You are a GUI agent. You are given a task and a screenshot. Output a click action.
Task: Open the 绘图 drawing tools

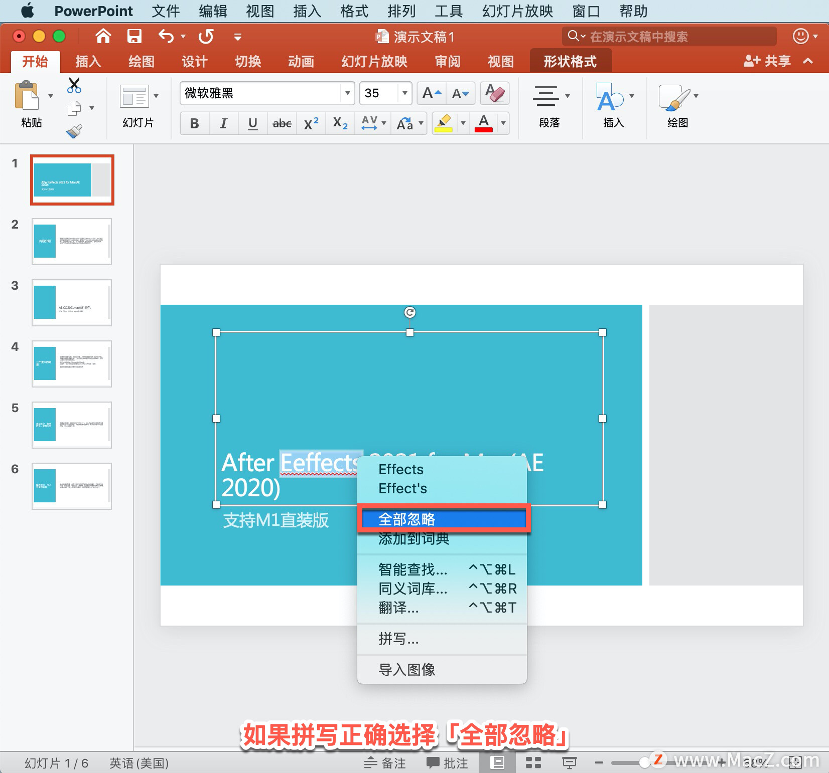click(674, 97)
